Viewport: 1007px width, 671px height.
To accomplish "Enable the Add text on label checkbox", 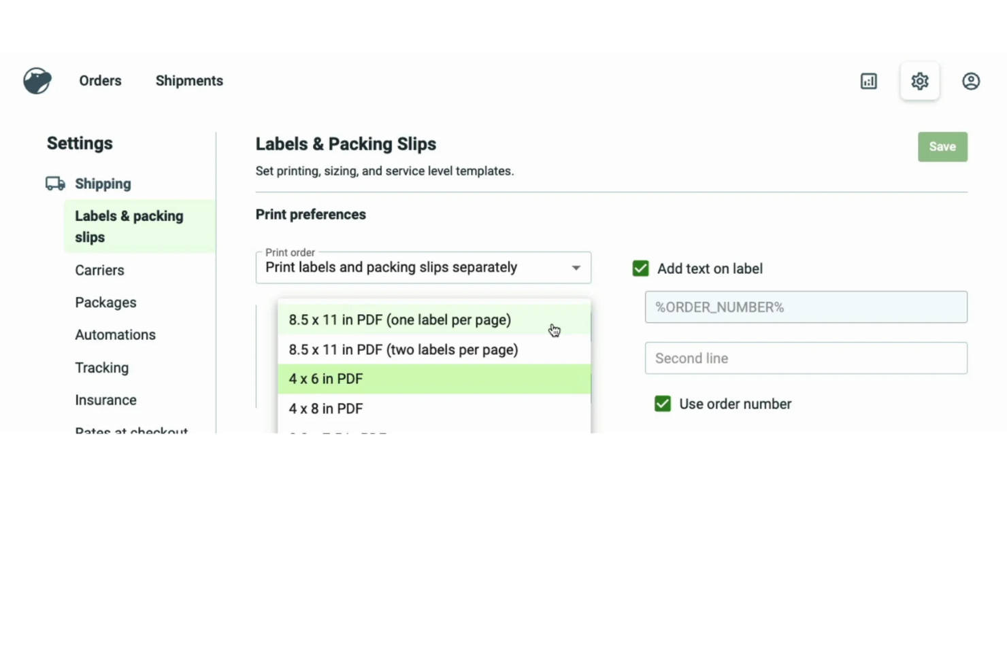I will coord(640,268).
